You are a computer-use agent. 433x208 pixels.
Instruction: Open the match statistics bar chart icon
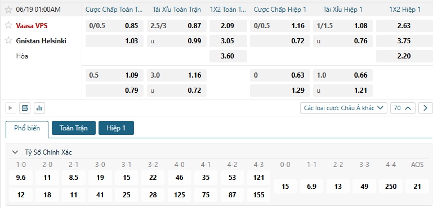(39, 108)
